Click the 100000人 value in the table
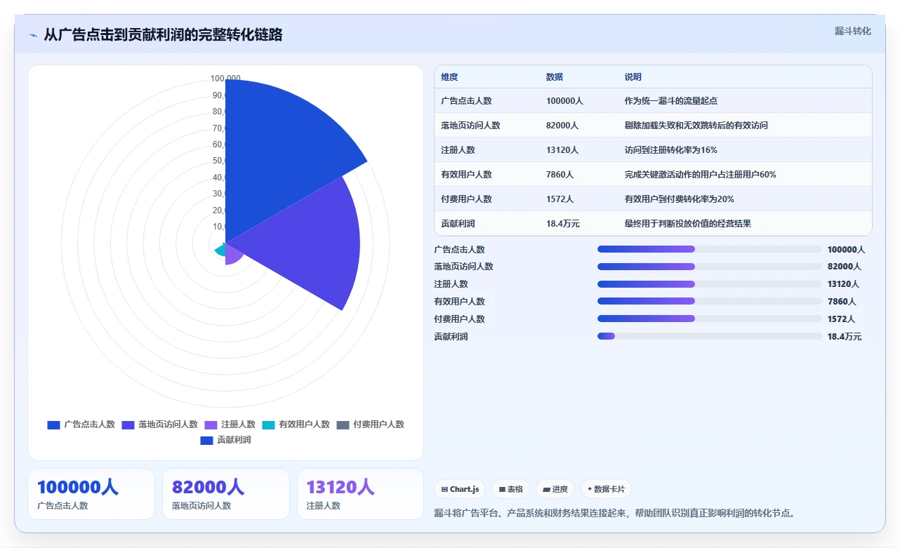Screen dimensions: 900x548 (x=564, y=101)
